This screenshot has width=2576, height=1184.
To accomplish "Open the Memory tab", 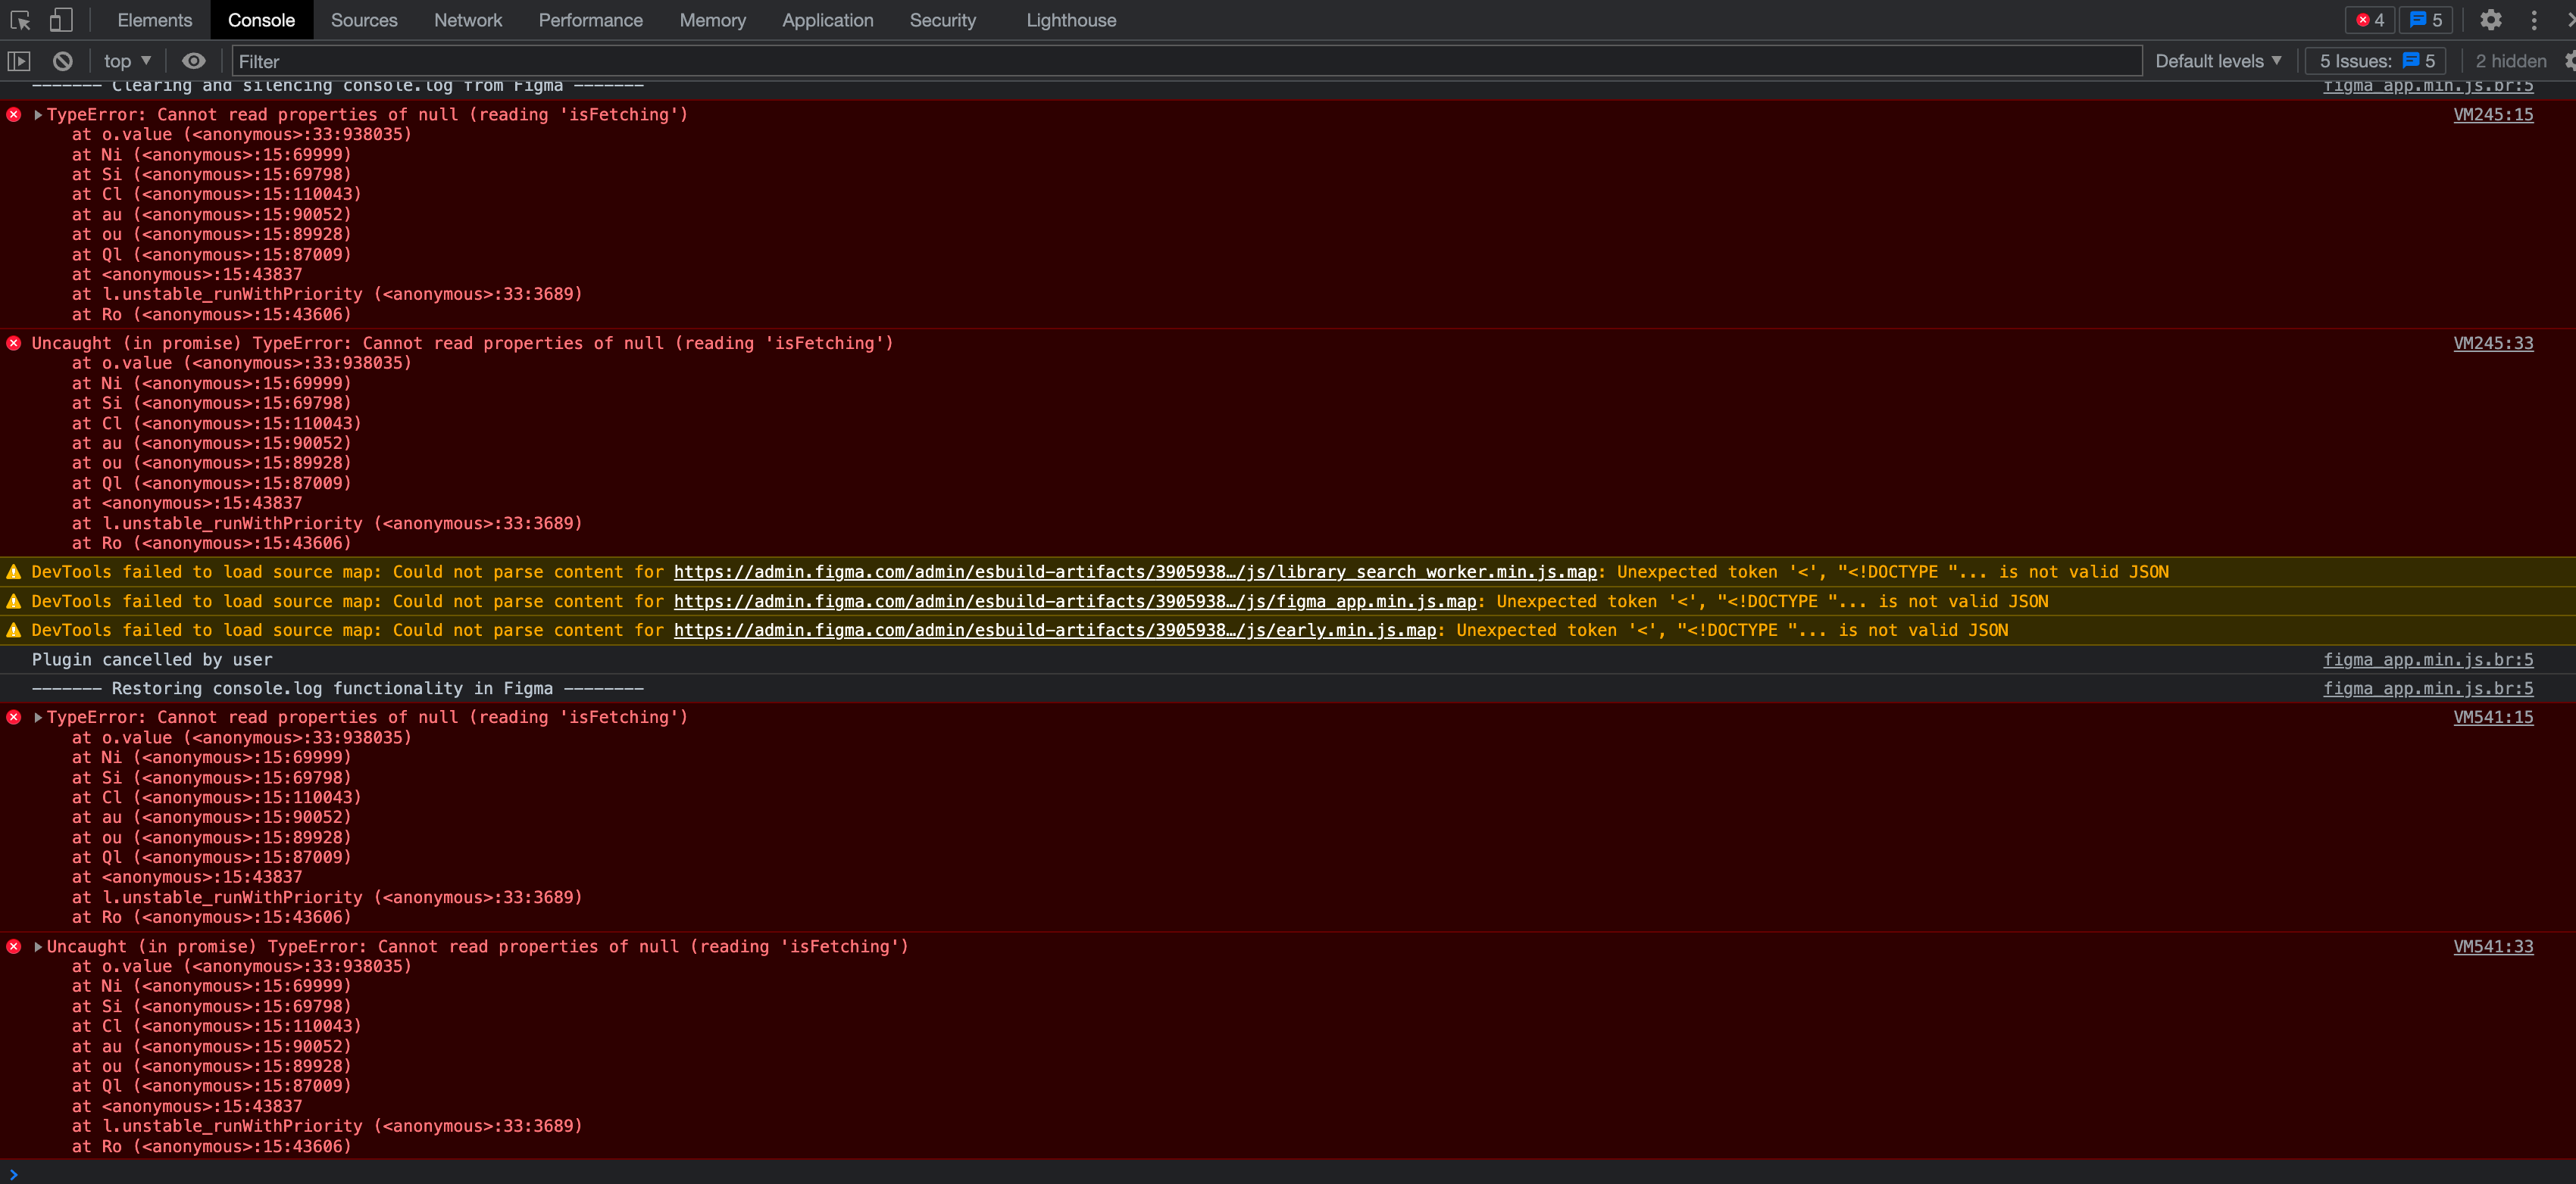I will [712, 20].
